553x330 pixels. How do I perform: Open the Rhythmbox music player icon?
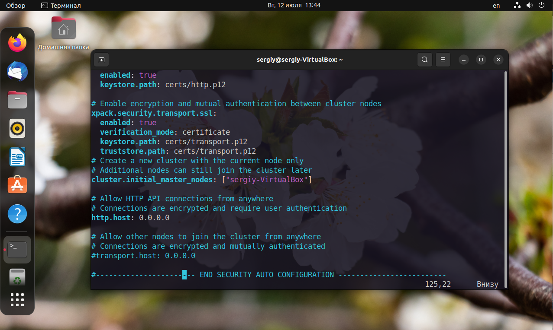click(x=17, y=128)
